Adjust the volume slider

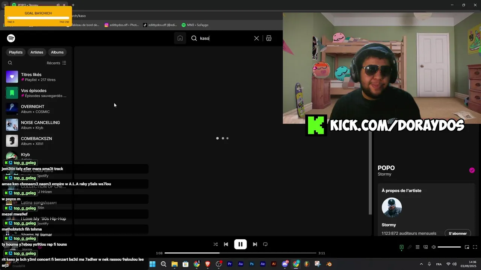click(449, 247)
